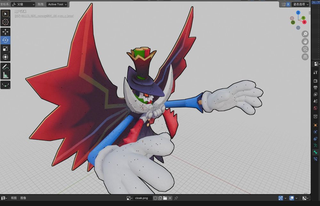
Task: Select the Annotate pencil tool
Action: tap(5, 67)
